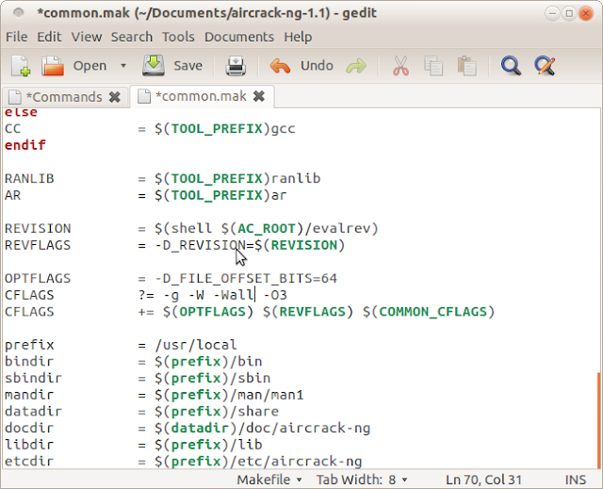Expand the Open recent files arrow

[x=123, y=66]
